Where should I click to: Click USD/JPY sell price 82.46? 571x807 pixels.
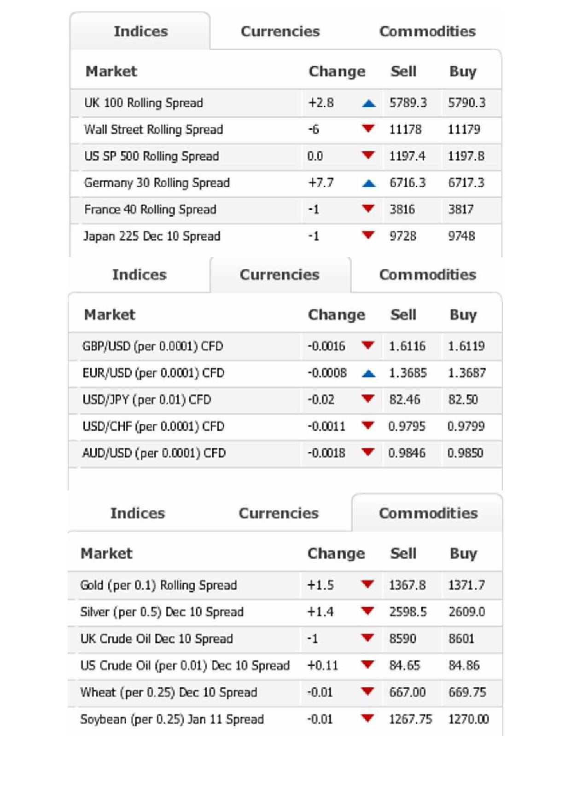404,399
